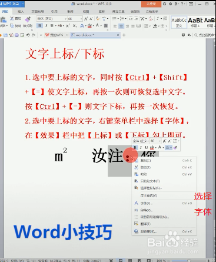Increase font size with grow-font icon
This screenshot has height=262, width=216.
[x=86, y=19]
